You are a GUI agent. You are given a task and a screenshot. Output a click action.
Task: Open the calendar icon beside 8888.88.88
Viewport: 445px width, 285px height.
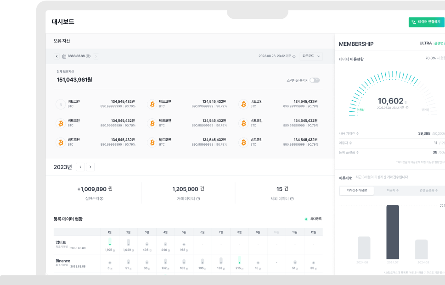pyautogui.click(x=64, y=56)
